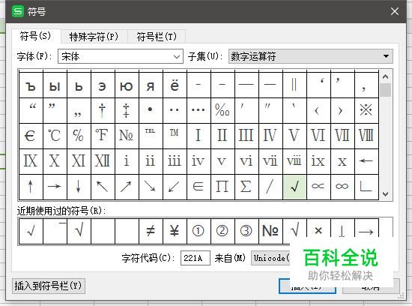Choose the summation sigma symbol

pyautogui.click(x=246, y=187)
